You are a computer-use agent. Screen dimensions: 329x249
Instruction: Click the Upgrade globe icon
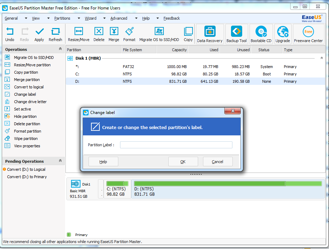coord(283,34)
